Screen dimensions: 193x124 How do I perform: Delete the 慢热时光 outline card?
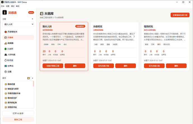(x=176, y=66)
